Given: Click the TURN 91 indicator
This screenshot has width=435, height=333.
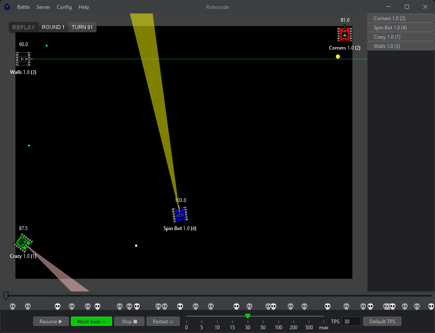Looking at the screenshot, I should coord(82,27).
